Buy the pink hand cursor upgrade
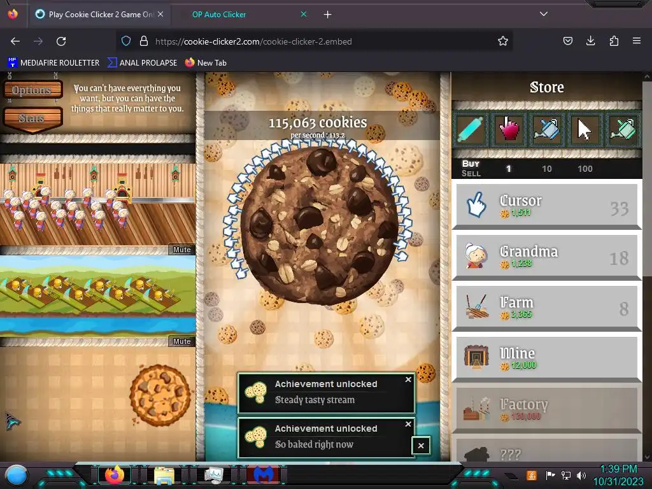 point(509,130)
